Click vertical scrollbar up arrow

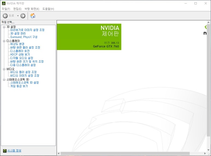208,23
